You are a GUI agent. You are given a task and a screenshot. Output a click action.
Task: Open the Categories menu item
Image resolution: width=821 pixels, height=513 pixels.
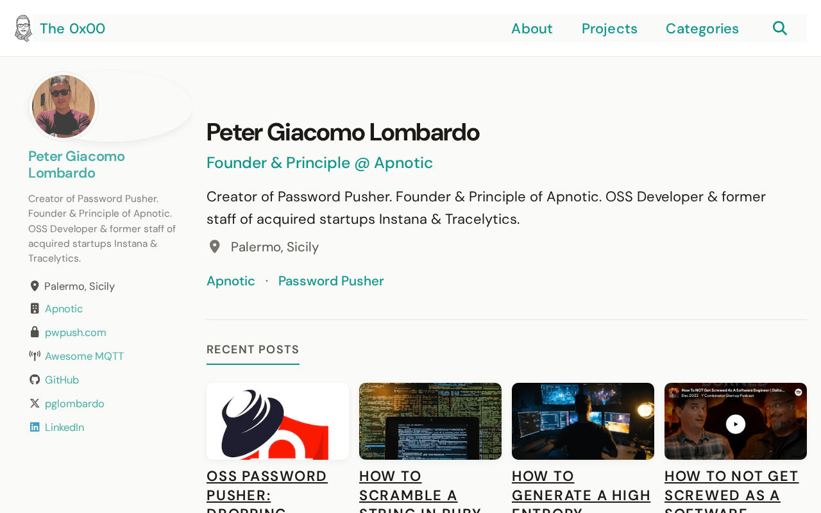tap(702, 29)
